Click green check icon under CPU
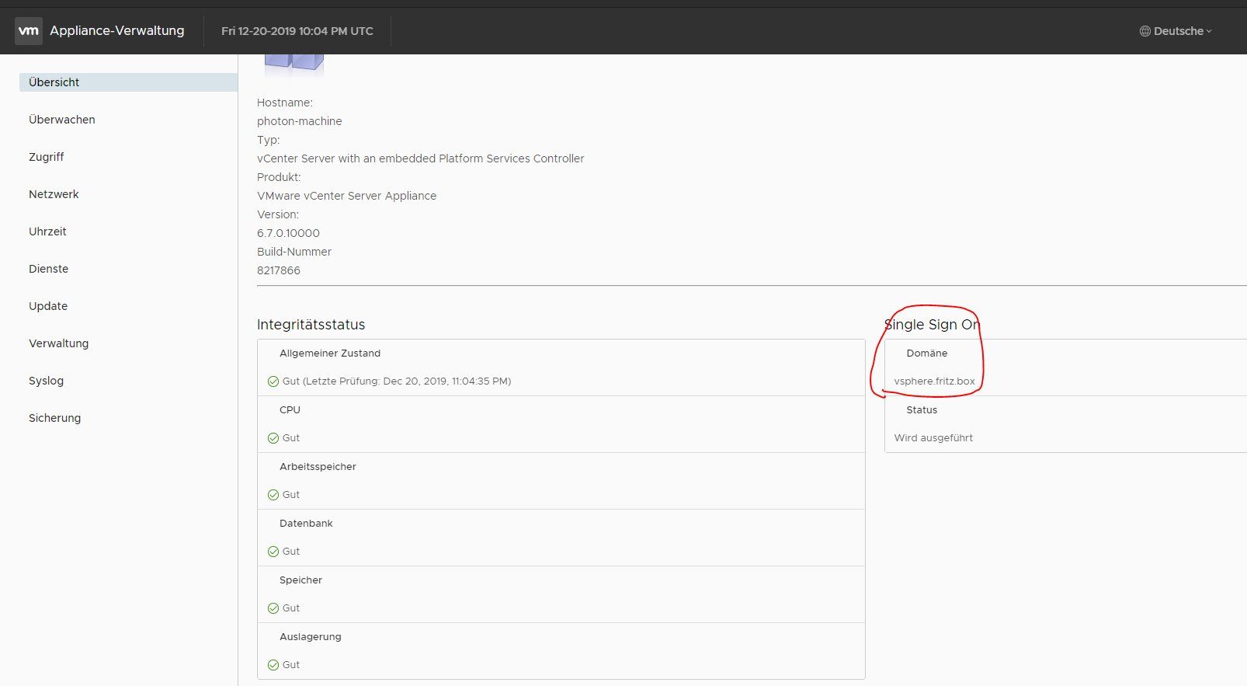The width and height of the screenshot is (1247, 686). (273, 438)
